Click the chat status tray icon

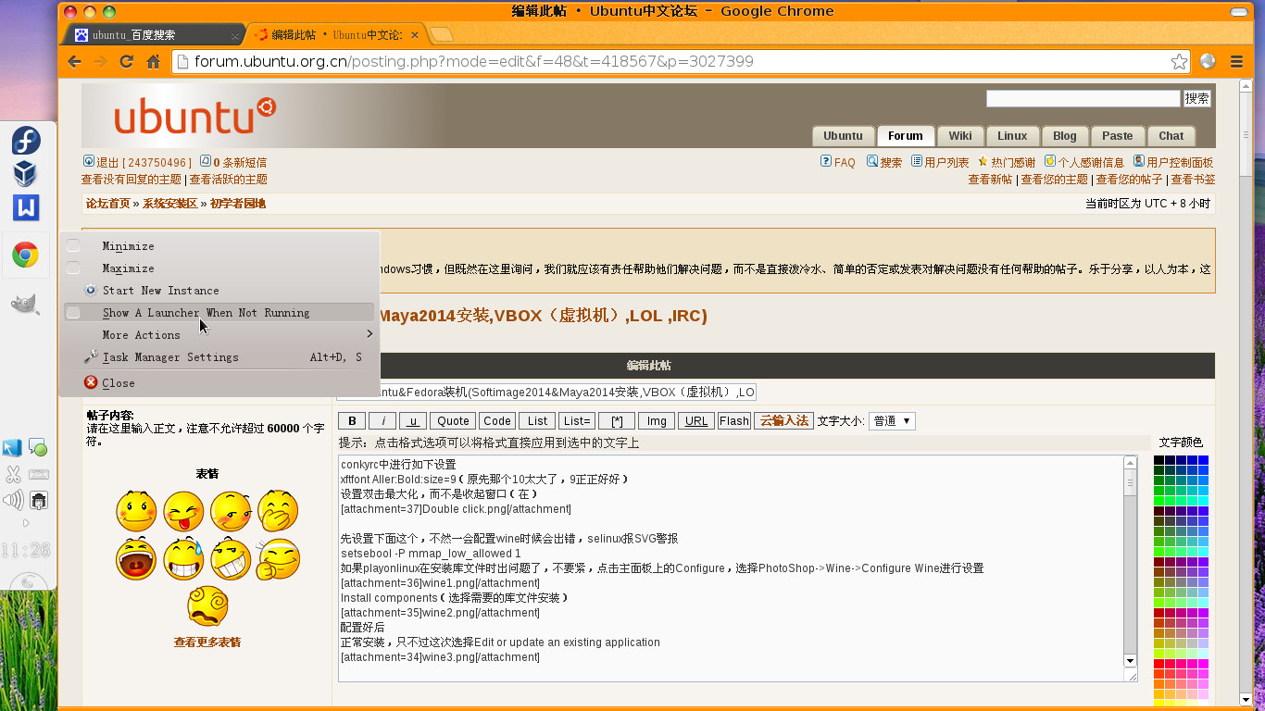click(38, 448)
